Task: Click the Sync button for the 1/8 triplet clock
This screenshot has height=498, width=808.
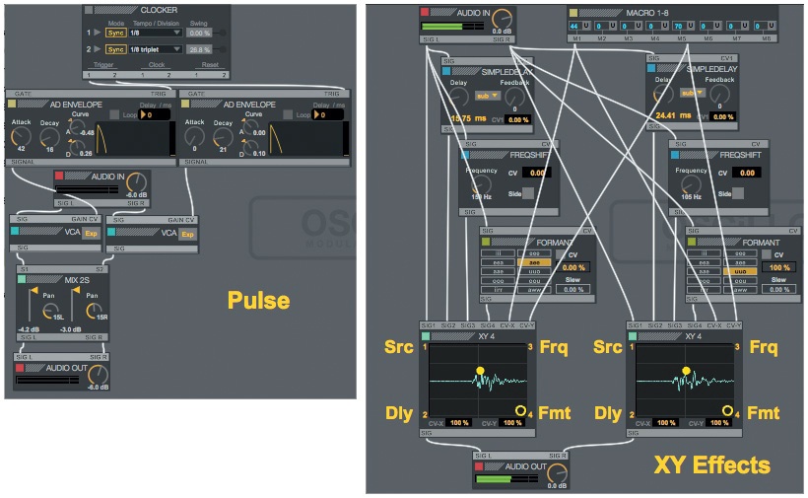Action: [x=116, y=49]
